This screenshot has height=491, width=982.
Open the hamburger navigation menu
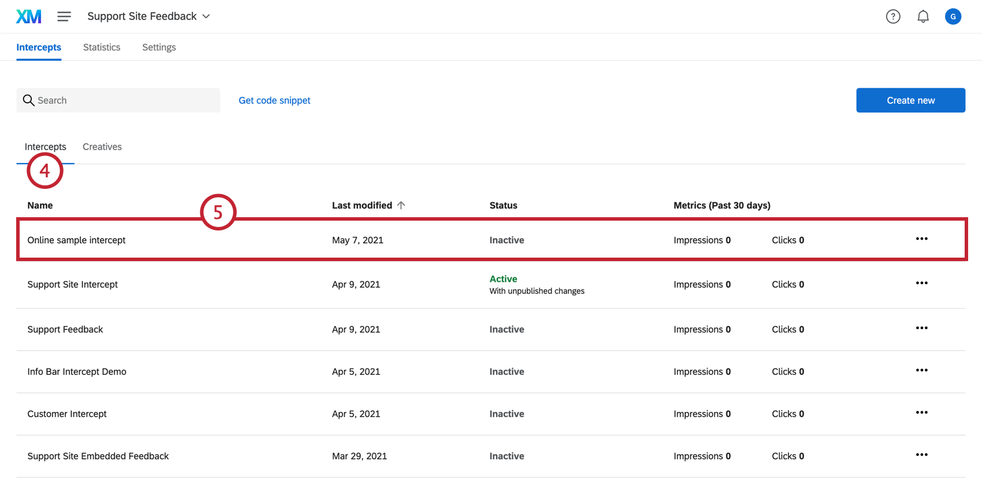tap(64, 16)
